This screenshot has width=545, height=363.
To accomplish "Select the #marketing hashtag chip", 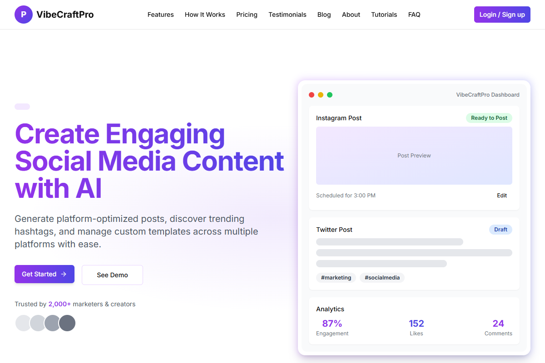I will point(336,278).
